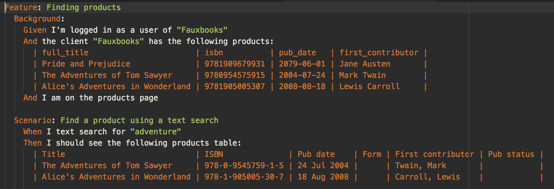This screenshot has height=189, width=554.
Task: Select the Pride and Prejudice title cell
Action: 86,64
